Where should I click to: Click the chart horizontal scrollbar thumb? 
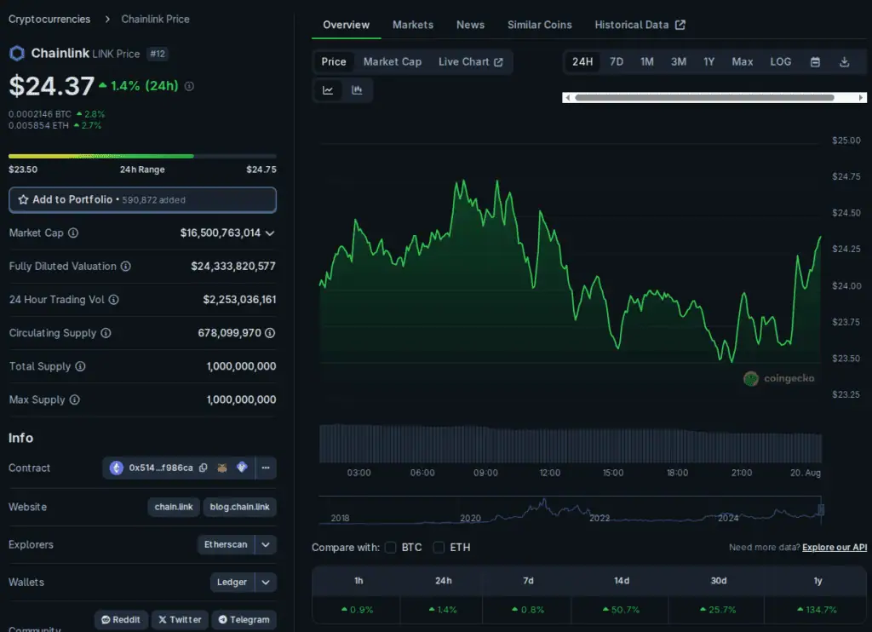pos(704,97)
